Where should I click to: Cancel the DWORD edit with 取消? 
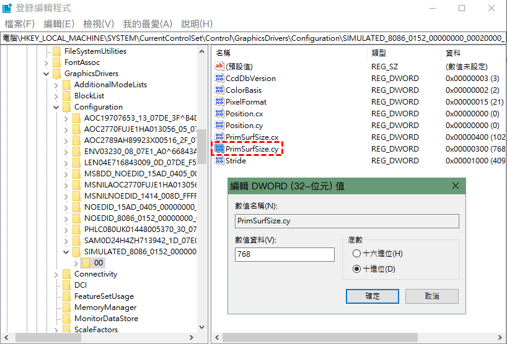click(431, 296)
